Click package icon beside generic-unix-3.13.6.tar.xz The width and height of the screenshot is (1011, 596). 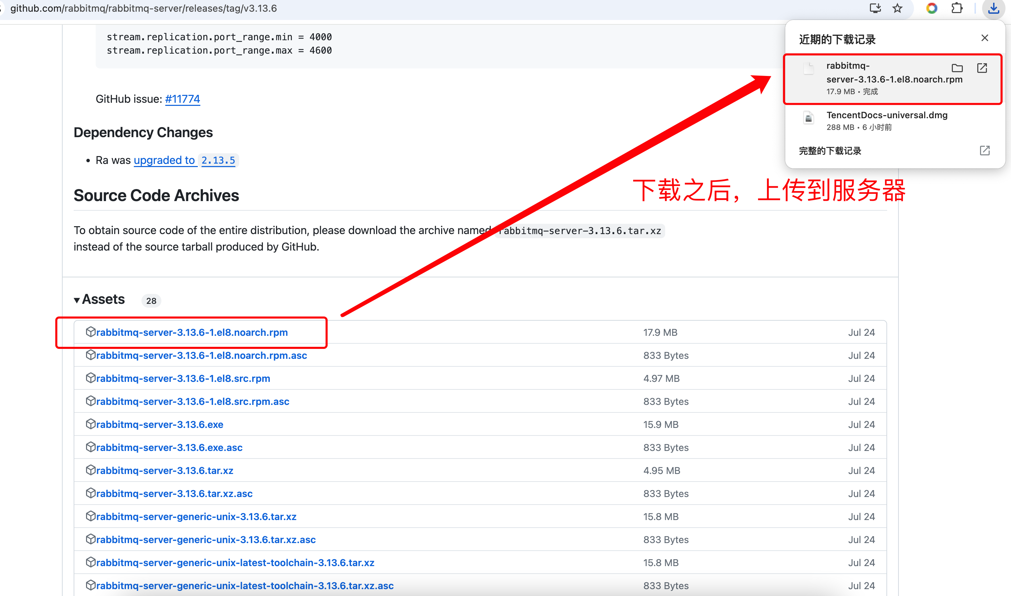(91, 516)
